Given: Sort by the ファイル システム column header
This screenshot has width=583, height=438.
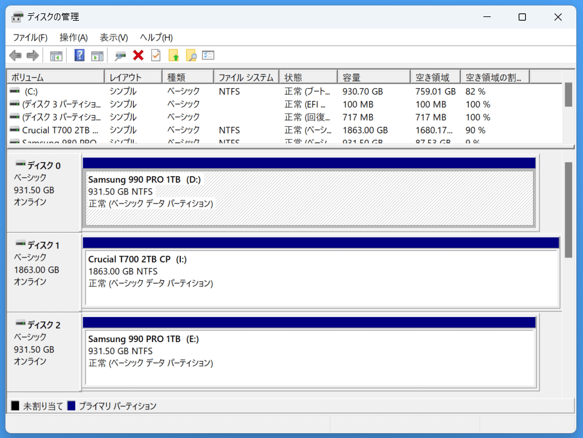Looking at the screenshot, I should (x=245, y=77).
